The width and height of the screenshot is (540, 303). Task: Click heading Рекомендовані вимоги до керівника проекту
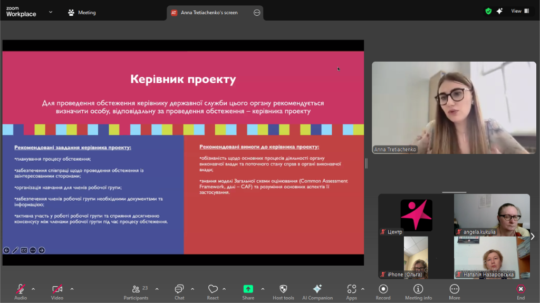259,146
